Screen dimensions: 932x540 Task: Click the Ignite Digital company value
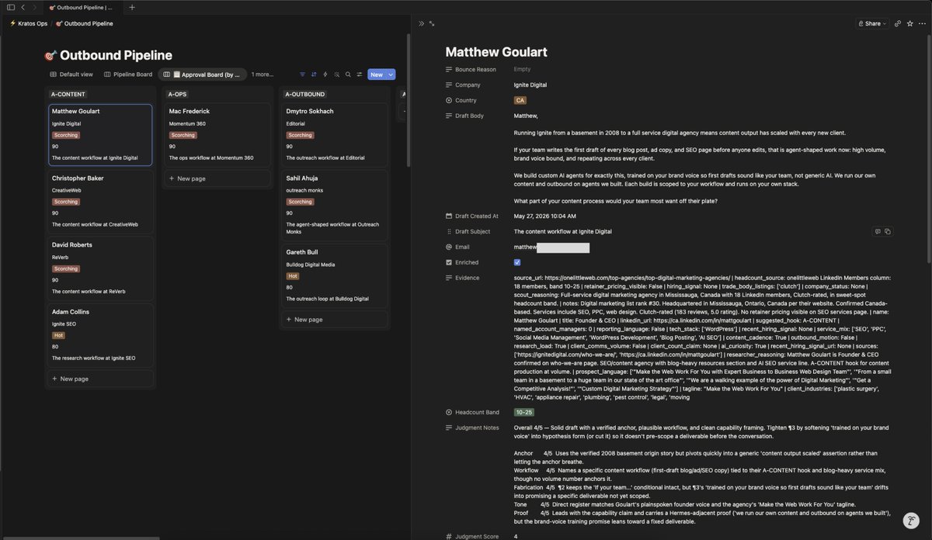point(530,85)
